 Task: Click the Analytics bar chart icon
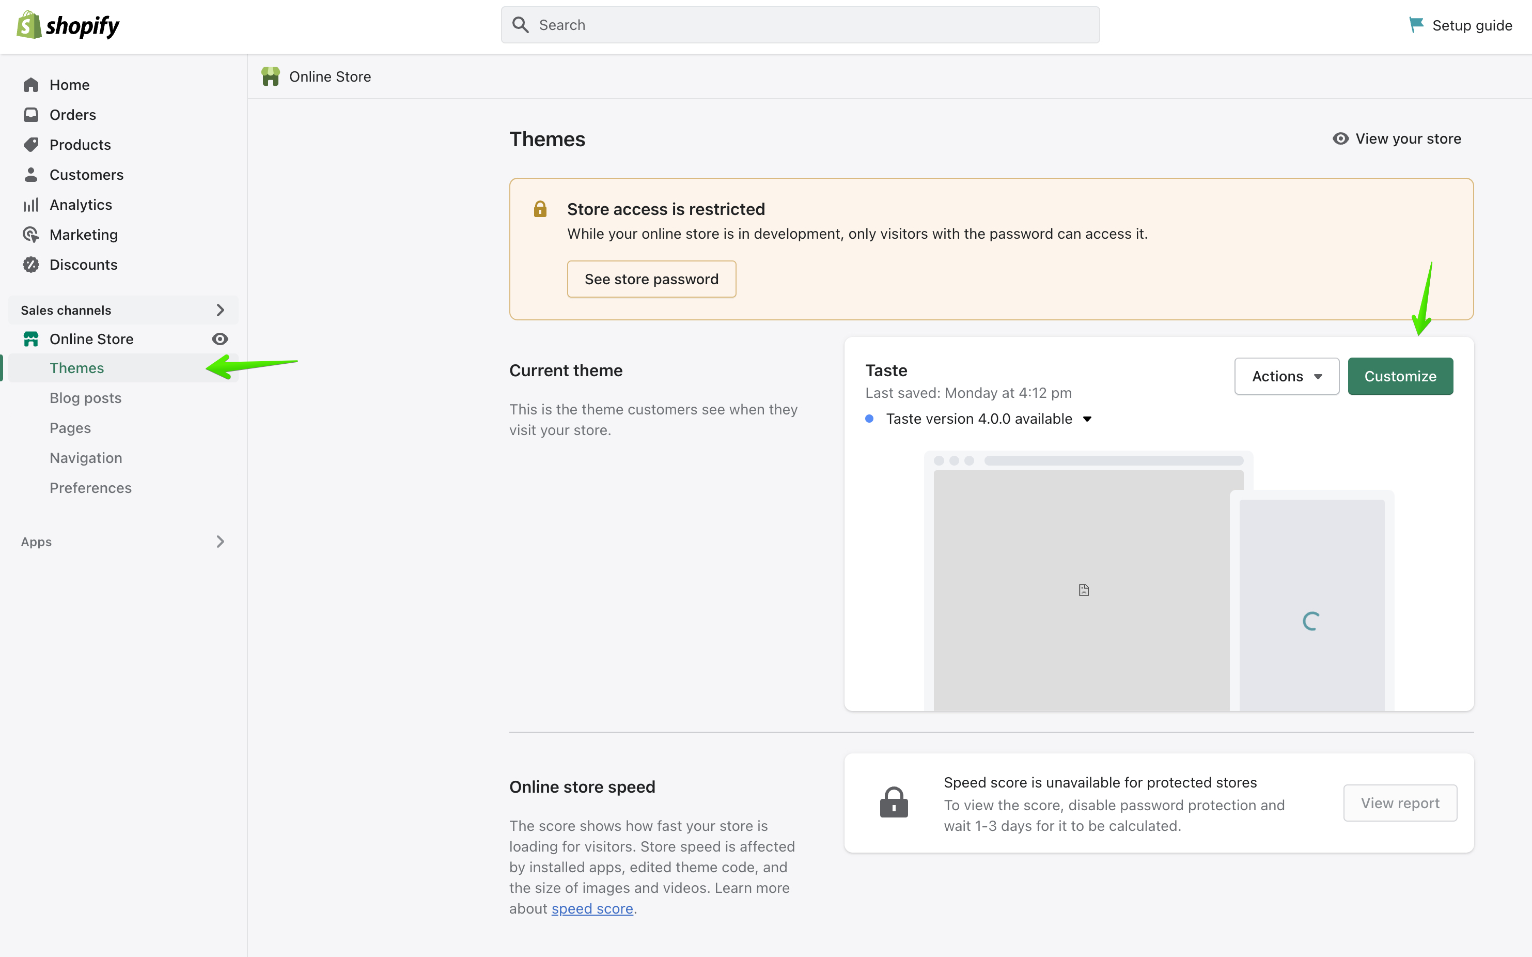pyautogui.click(x=31, y=205)
